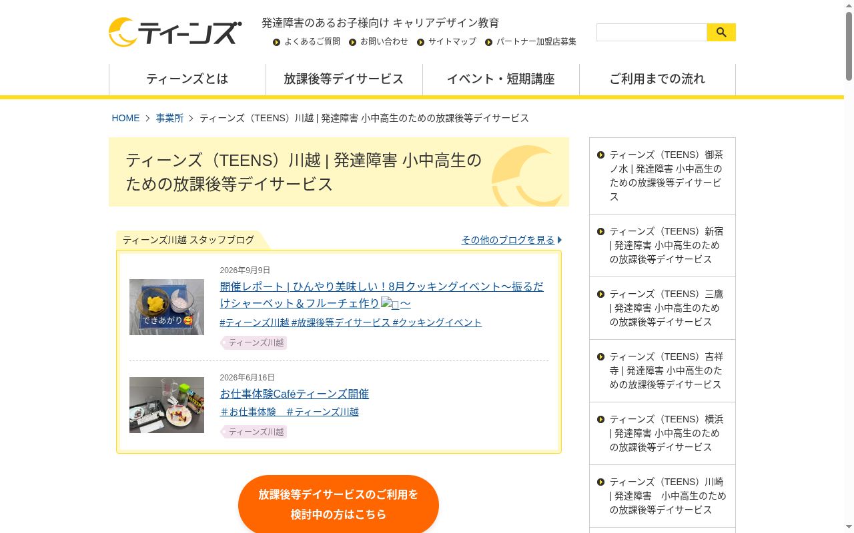This screenshot has width=854, height=533.
Task: Click the scrollbar down arrow
Action: (849, 528)
